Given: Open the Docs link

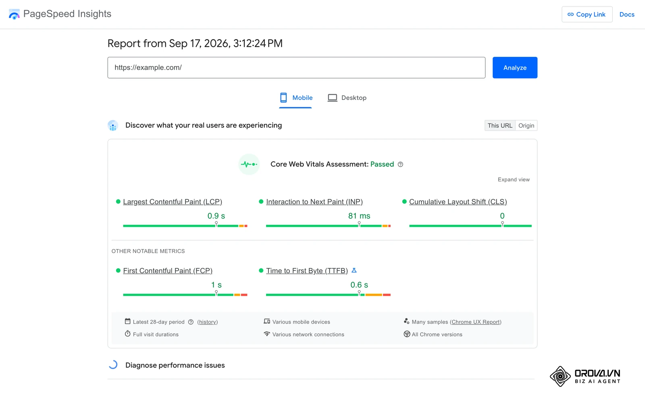Looking at the screenshot, I should [627, 15].
